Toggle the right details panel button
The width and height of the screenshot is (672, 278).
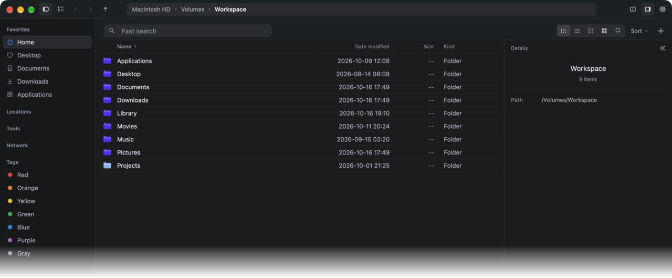[648, 9]
